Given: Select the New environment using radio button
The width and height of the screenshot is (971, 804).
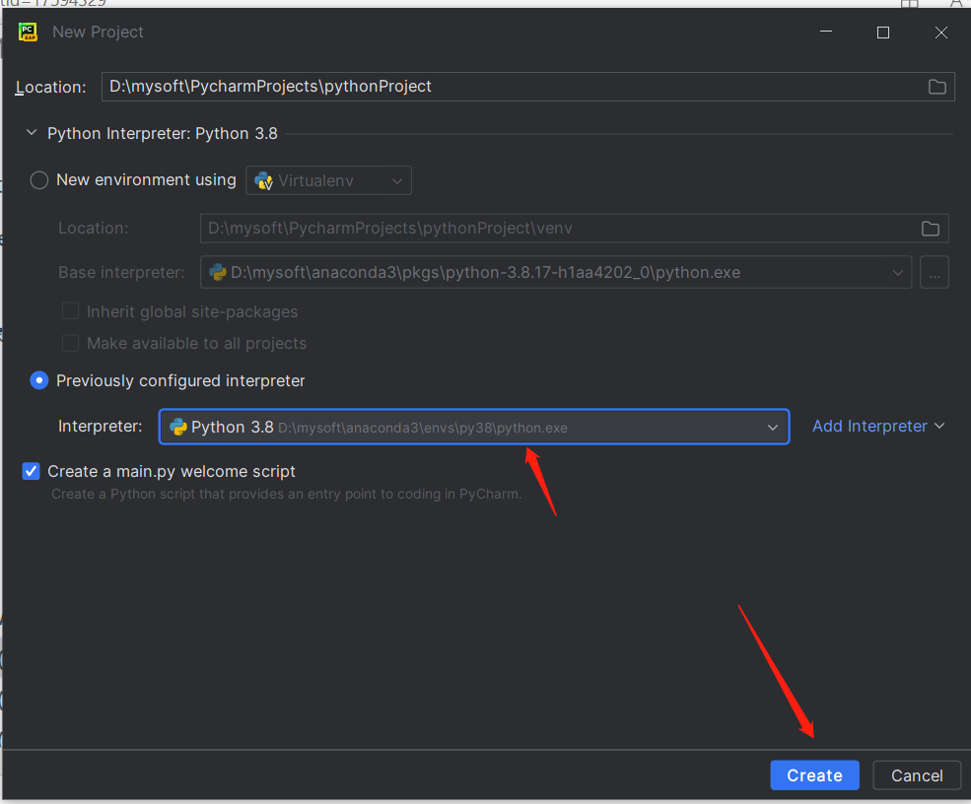Looking at the screenshot, I should click(x=38, y=180).
